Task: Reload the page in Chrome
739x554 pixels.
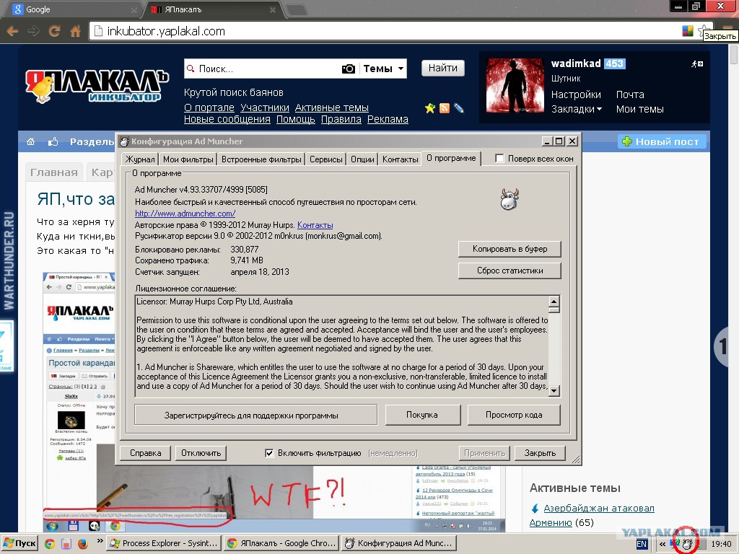Action: pyautogui.click(x=54, y=32)
